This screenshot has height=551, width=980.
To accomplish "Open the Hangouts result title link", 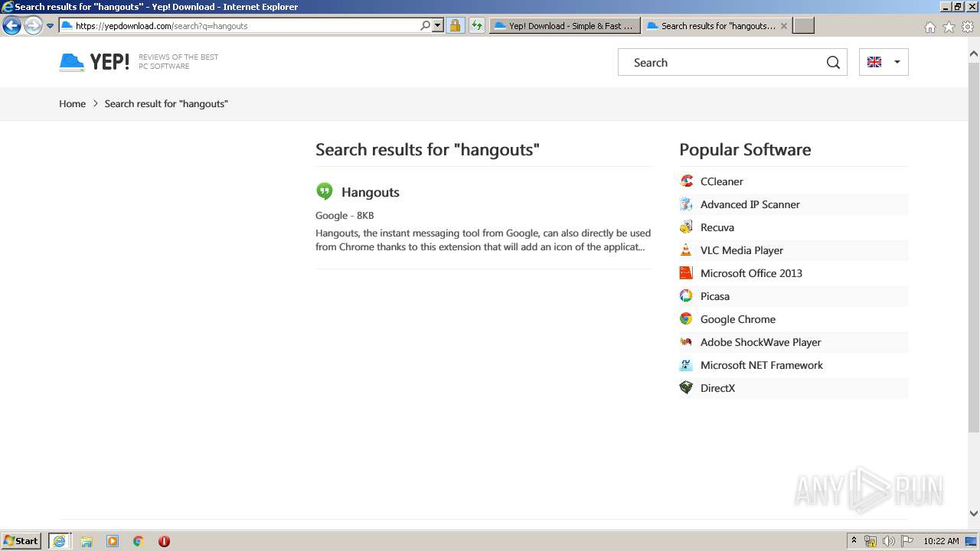I will tap(371, 192).
